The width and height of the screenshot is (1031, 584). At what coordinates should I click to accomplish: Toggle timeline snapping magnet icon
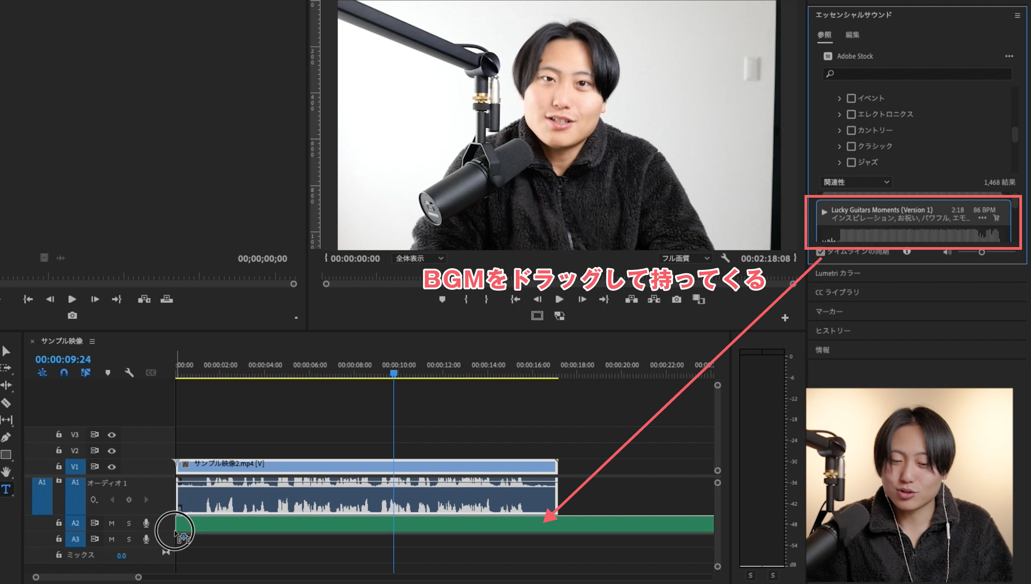(x=64, y=372)
